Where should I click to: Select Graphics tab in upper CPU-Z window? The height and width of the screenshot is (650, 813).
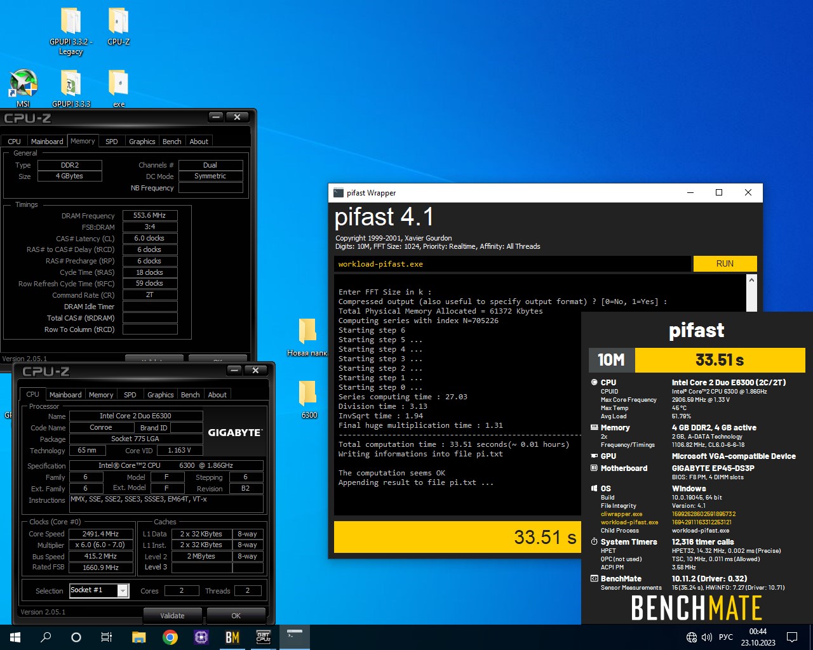tap(142, 142)
